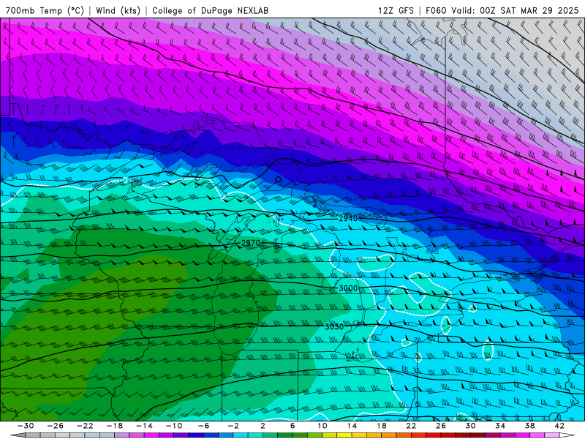Click the 'Wind (kts)' header label

118,10
